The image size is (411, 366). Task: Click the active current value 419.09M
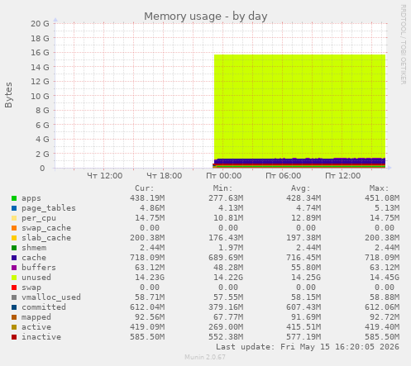click(147, 327)
